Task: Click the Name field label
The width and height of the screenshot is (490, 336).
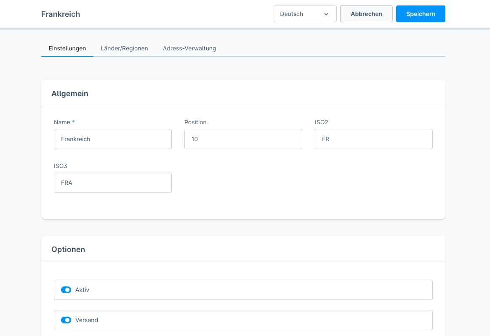Action: point(62,122)
